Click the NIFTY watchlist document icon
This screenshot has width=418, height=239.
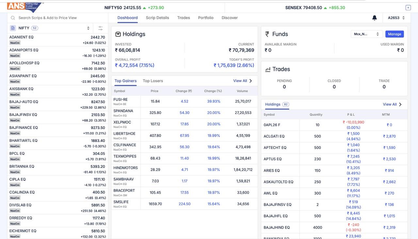[x=13, y=28]
